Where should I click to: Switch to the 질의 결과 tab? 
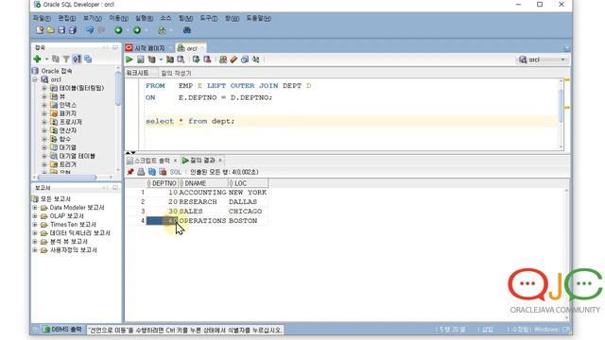click(201, 161)
